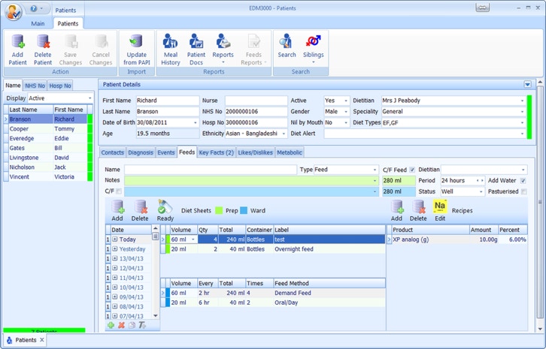Toggle the Add Water checkbox
The width and height of the screenshot is (546, 349).
pos(523,181)
